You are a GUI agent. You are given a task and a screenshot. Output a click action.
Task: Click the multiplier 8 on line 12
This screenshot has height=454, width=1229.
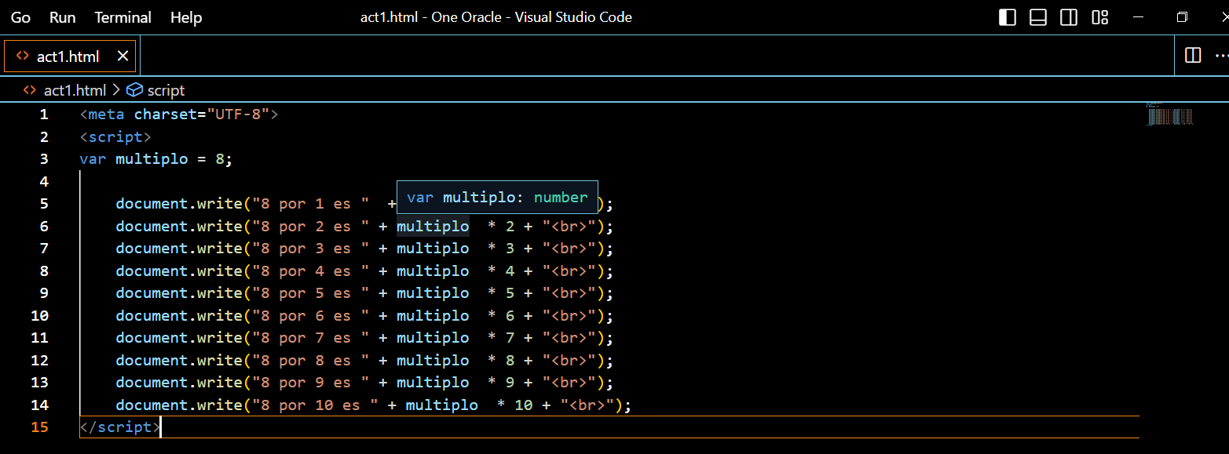[510, 361]
